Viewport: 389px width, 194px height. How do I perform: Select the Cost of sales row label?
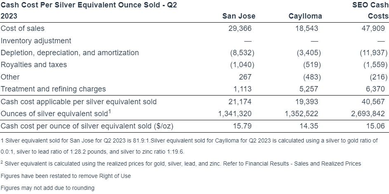(23, 28)
